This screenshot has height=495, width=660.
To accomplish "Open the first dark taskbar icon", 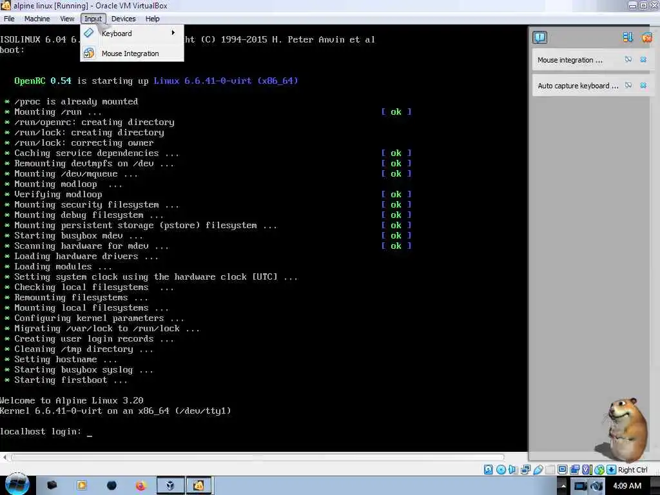I will coord(52,485).
